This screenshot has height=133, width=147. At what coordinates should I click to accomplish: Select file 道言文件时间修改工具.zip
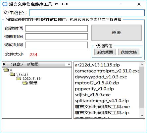[102, 113]
